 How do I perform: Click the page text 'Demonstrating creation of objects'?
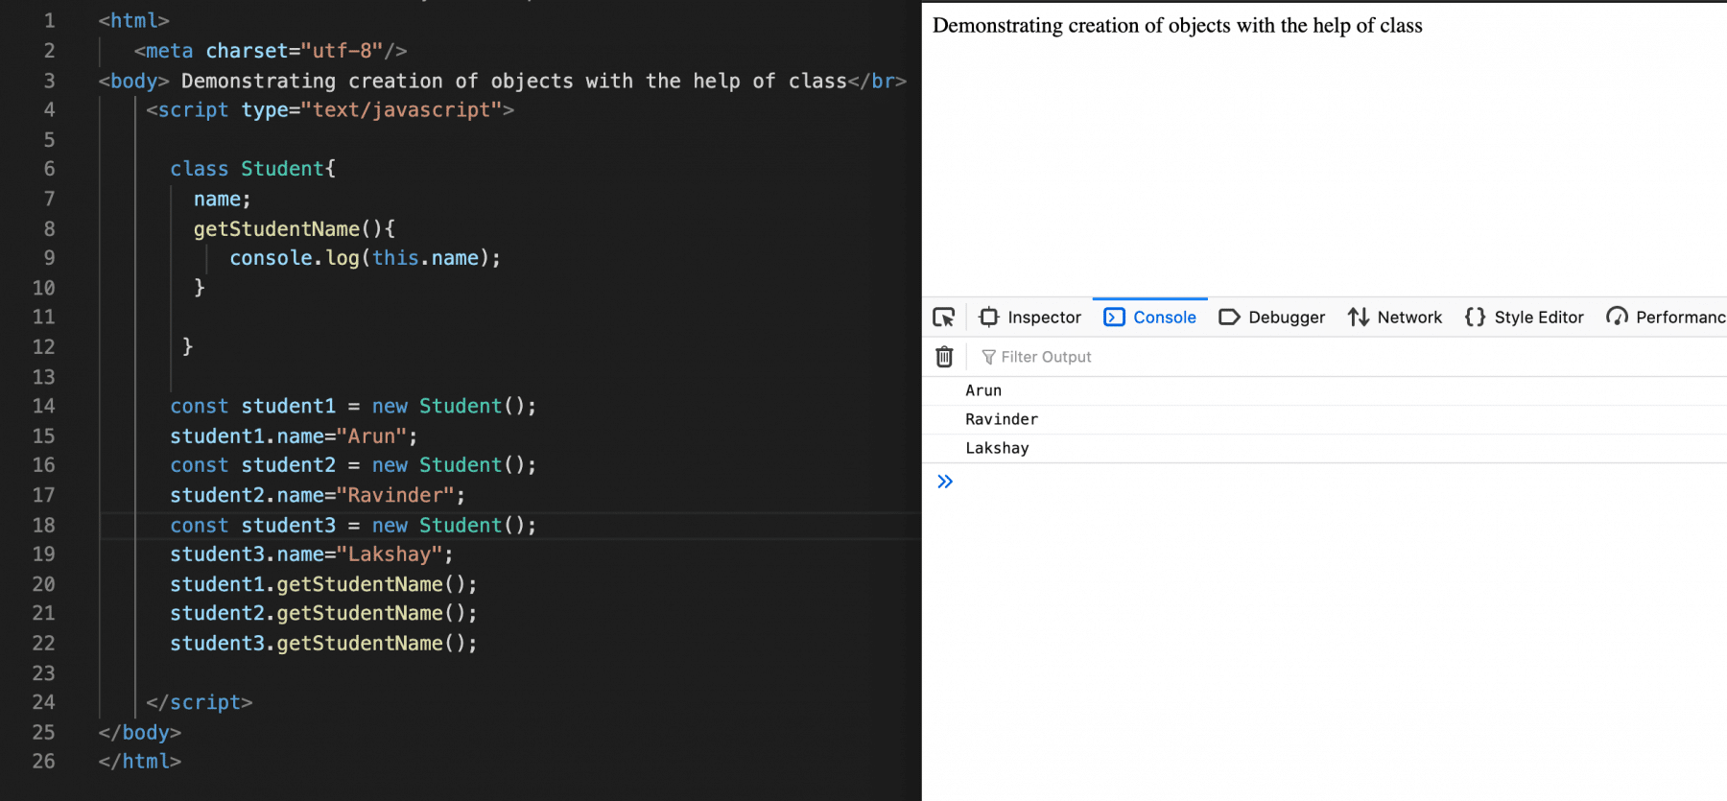(1081, 26)
